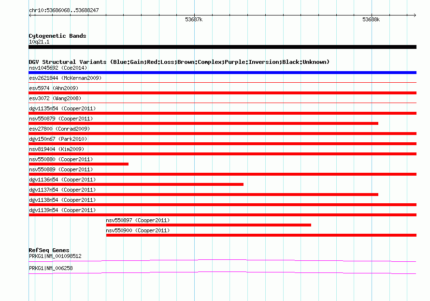
Task: Open variant dgv1137n54 (Cooper2011)
Action: (62, 190)
